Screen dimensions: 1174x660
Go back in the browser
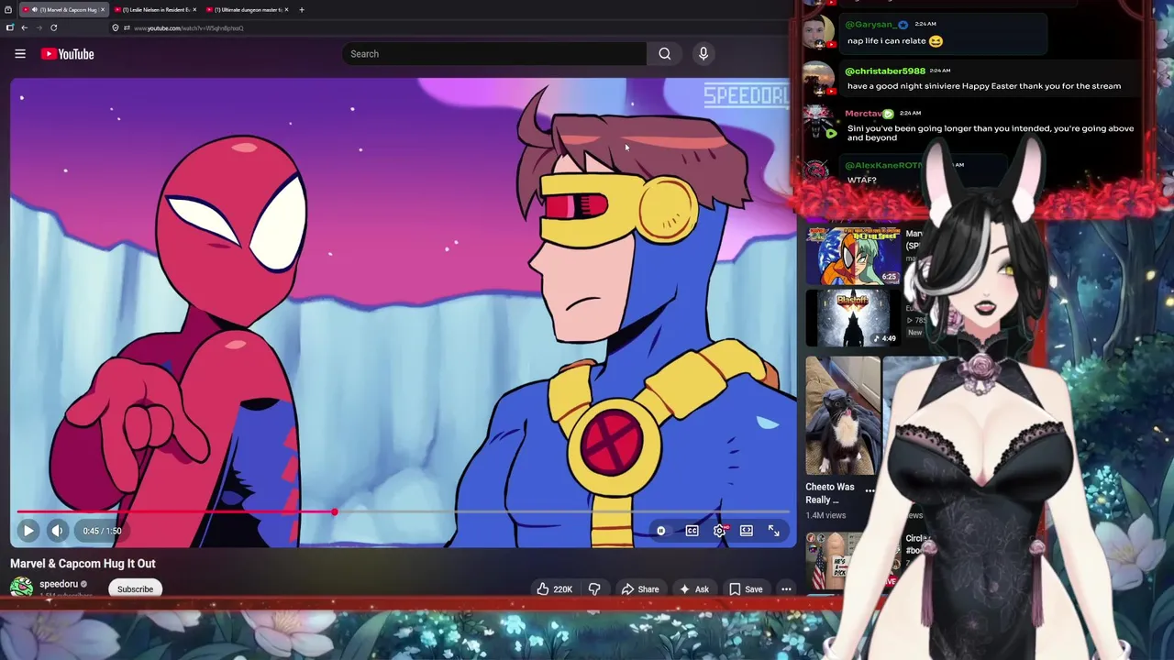click(x=25, y=27)
